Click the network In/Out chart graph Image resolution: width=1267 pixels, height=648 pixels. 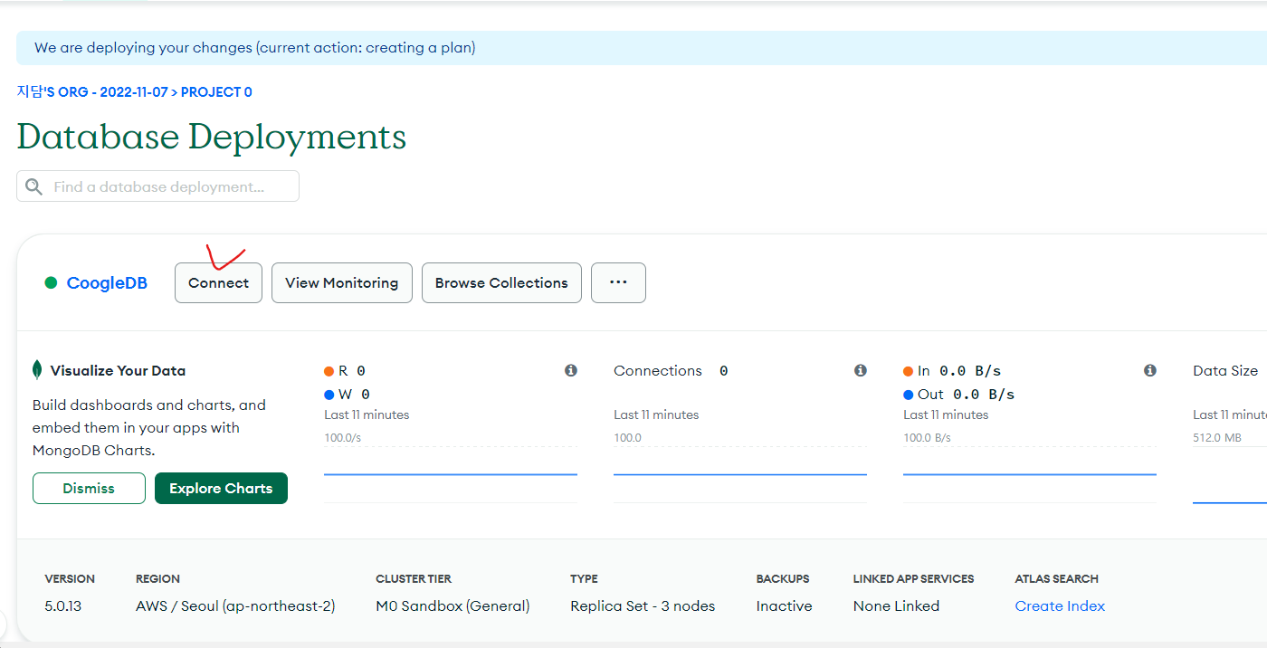coord(1030,473)
